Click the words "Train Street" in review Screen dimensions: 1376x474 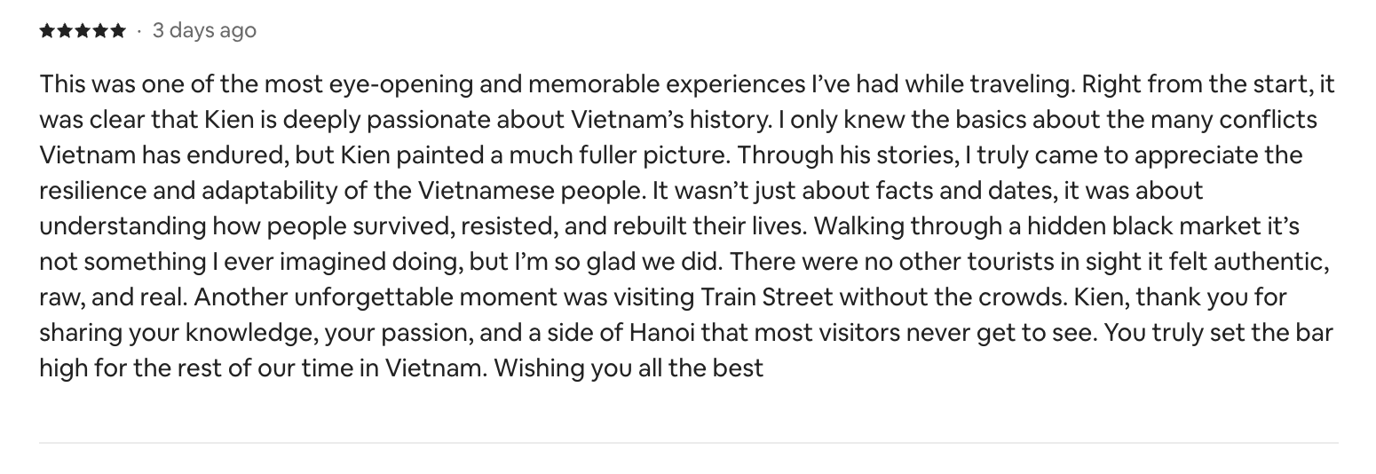pyautogui.click(x=767, y=296)
